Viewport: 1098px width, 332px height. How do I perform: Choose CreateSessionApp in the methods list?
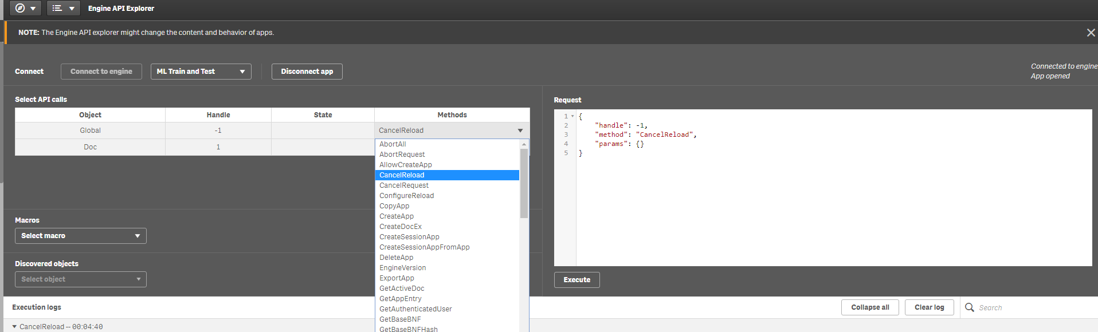[x=409, y=237]
